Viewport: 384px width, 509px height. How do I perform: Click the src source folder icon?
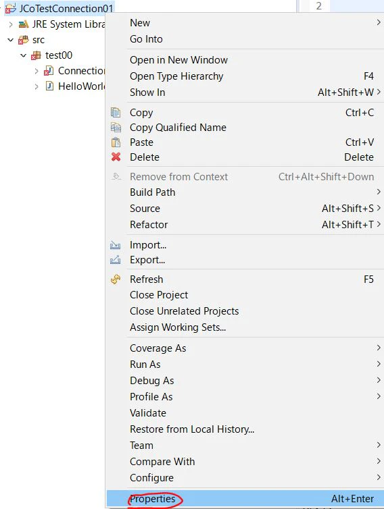[x=24, y=40]
